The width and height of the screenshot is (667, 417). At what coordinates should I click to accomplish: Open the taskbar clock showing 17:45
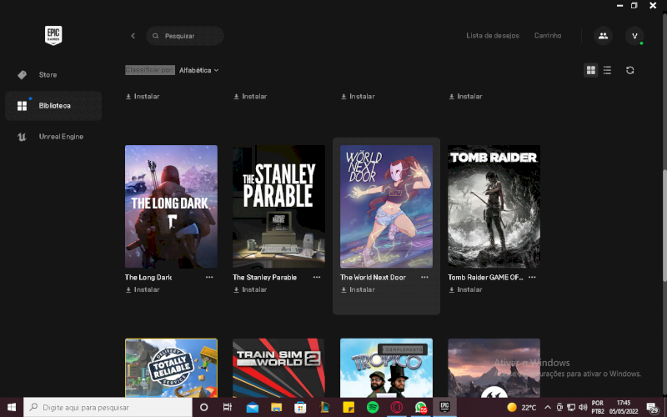[x=624, y=407]
